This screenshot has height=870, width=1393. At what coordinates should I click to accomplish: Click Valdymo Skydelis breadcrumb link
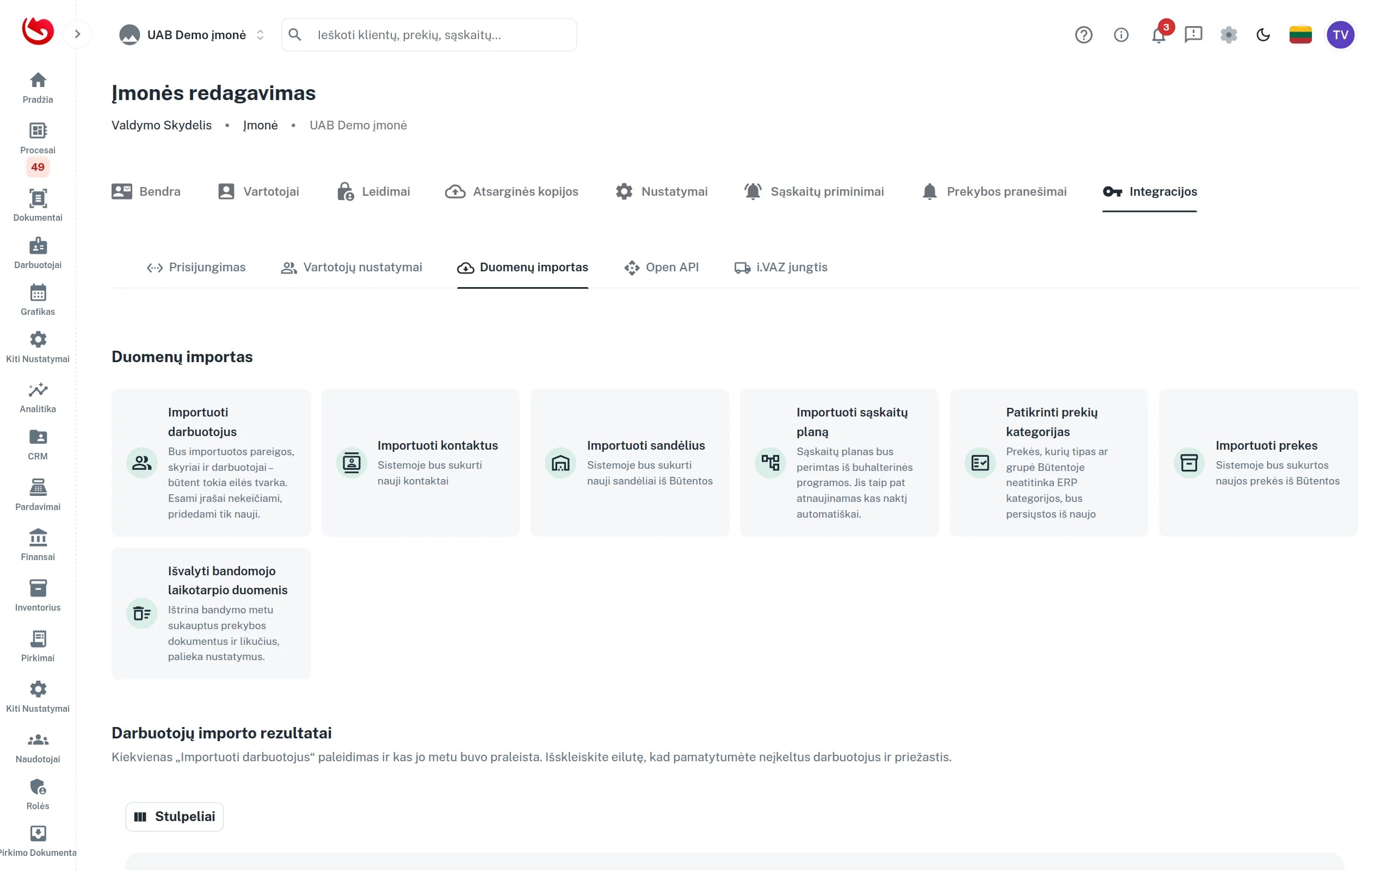pyautogui.click(x=162, y=126)
